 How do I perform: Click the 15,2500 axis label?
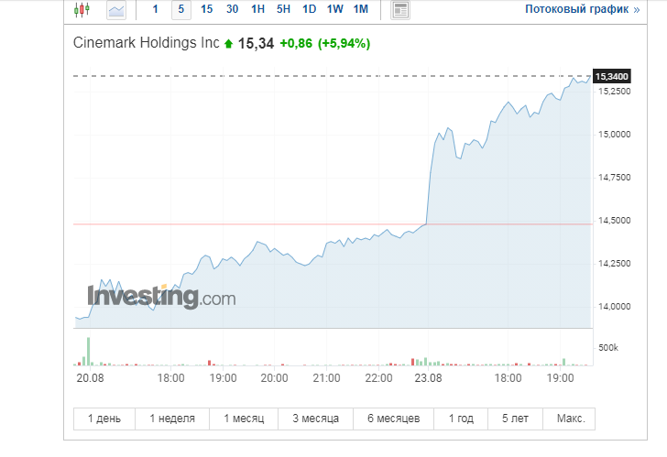point(614,92)
